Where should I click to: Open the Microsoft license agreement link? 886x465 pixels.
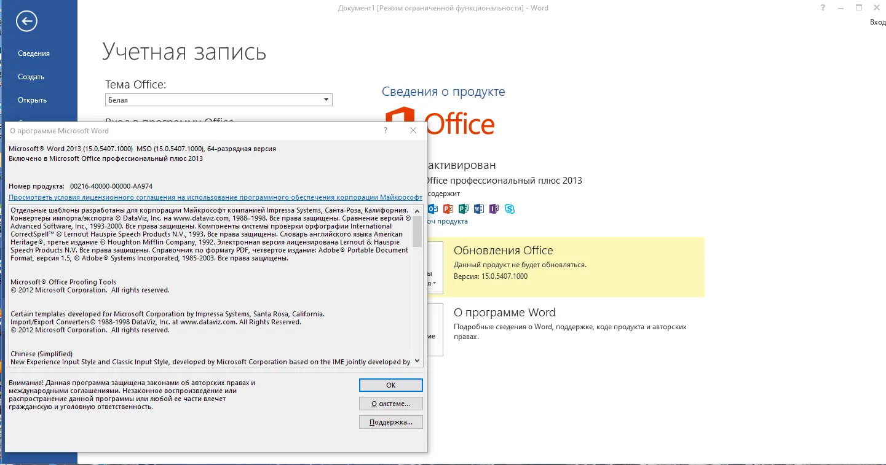coord(216,197)
